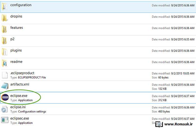Image resolution: width=196 pixels, height=129 pixels.
Task: Click the configuration folder name
Action: [x=21, y=5]
